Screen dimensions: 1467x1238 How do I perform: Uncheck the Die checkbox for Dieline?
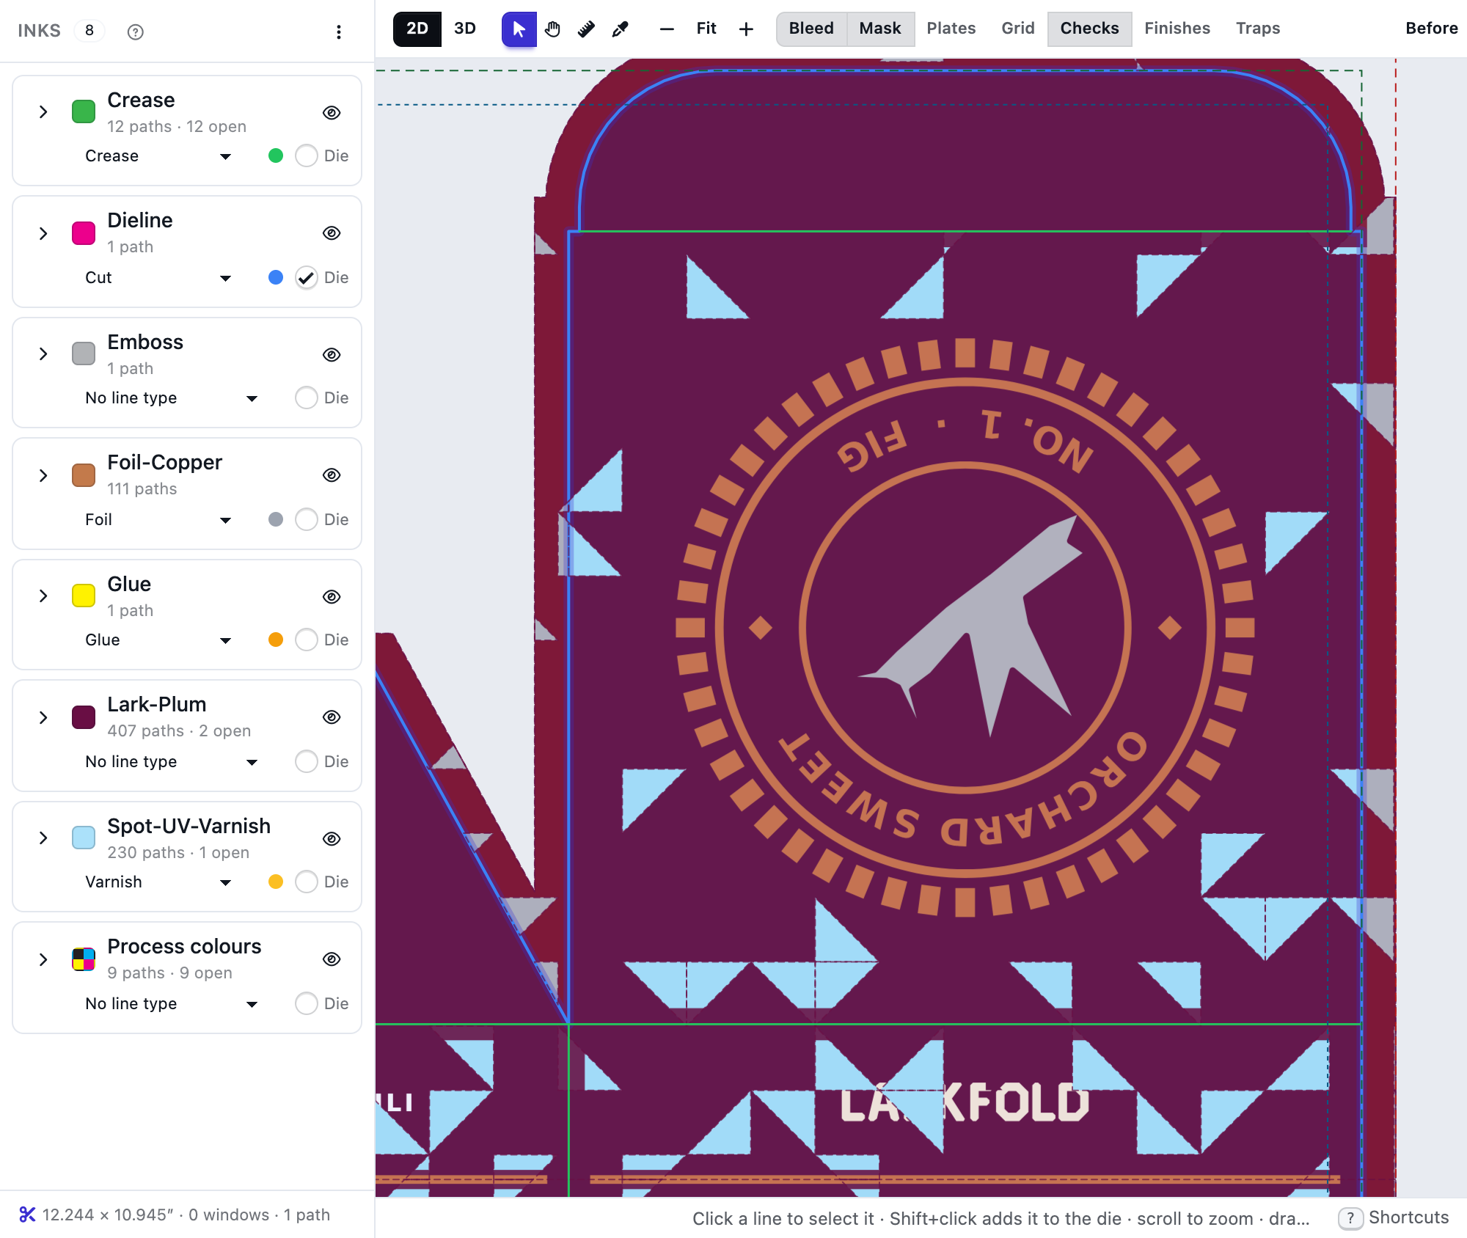pyautogui.click(x=307, y=277)
